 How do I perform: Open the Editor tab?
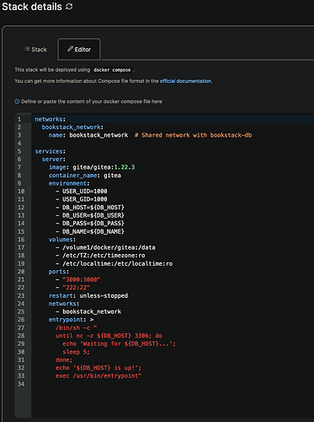coord(79,50)
